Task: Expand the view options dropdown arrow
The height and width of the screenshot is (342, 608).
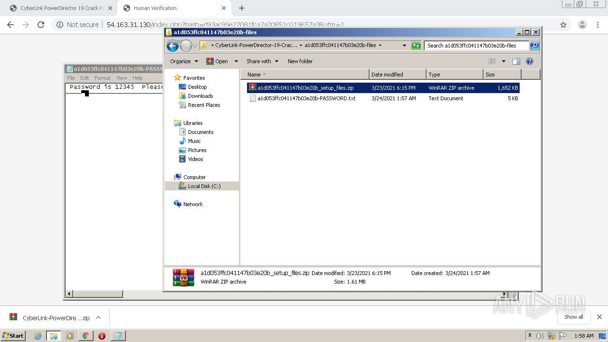Action: (x=503, y=61)
